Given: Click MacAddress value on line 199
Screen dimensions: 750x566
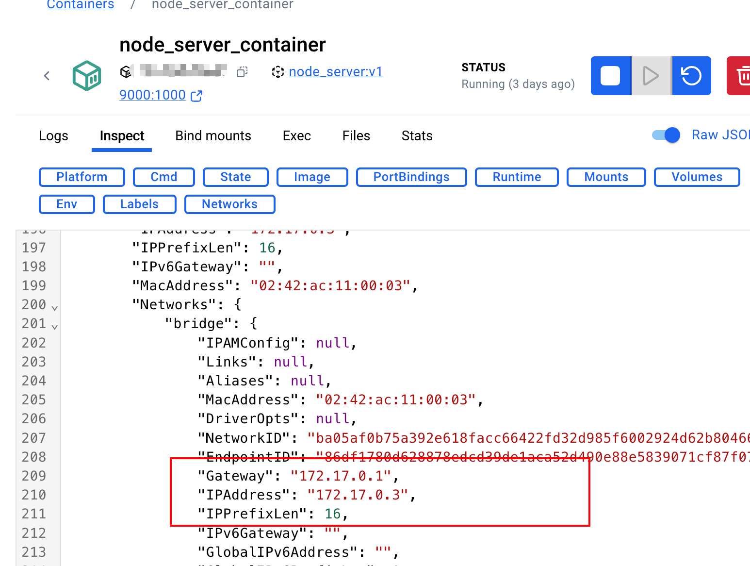Looking at the screenshot, I should pos(330,286).
